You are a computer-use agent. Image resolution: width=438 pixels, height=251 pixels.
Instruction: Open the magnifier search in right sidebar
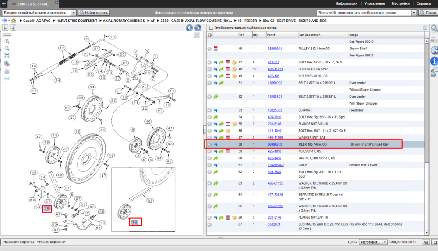(434, 28)
